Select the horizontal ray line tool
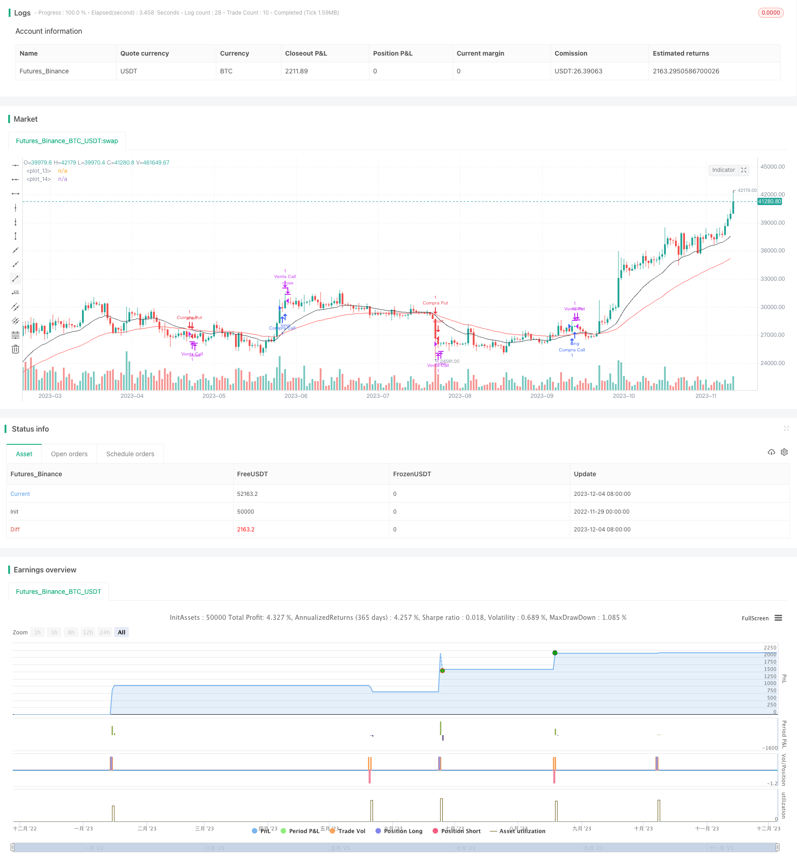The image size is (797, 865). coord(15,180)
